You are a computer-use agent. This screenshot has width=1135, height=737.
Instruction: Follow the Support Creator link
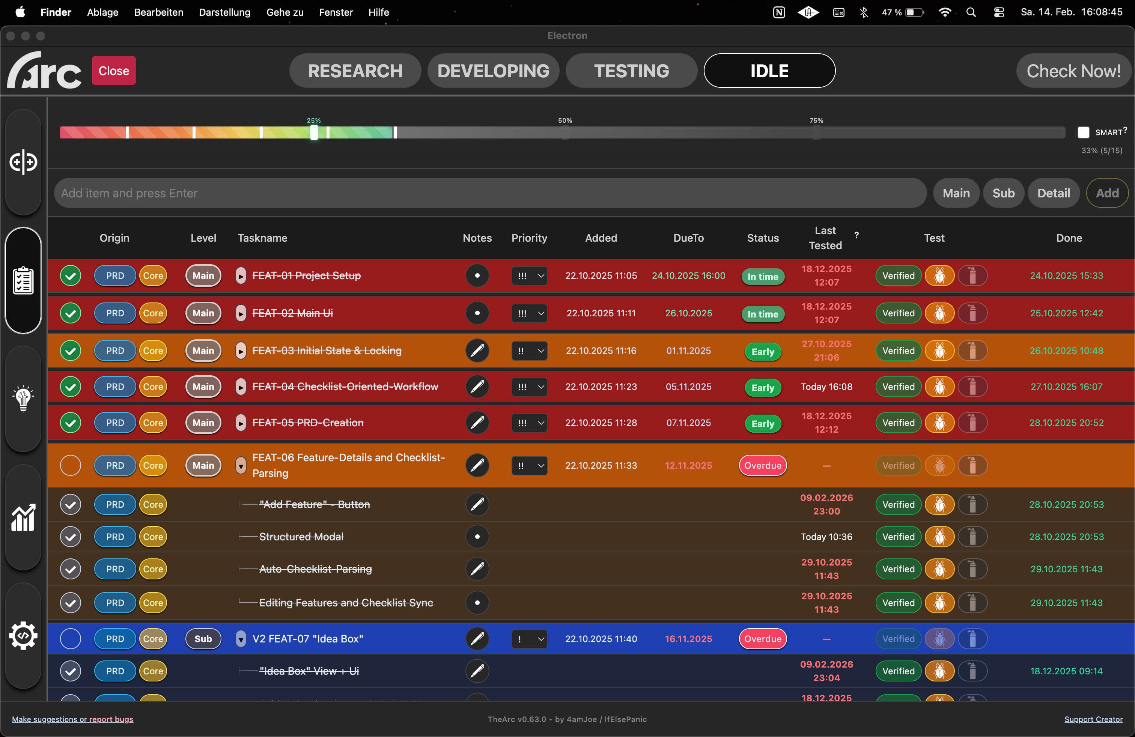click(1093, 719)
